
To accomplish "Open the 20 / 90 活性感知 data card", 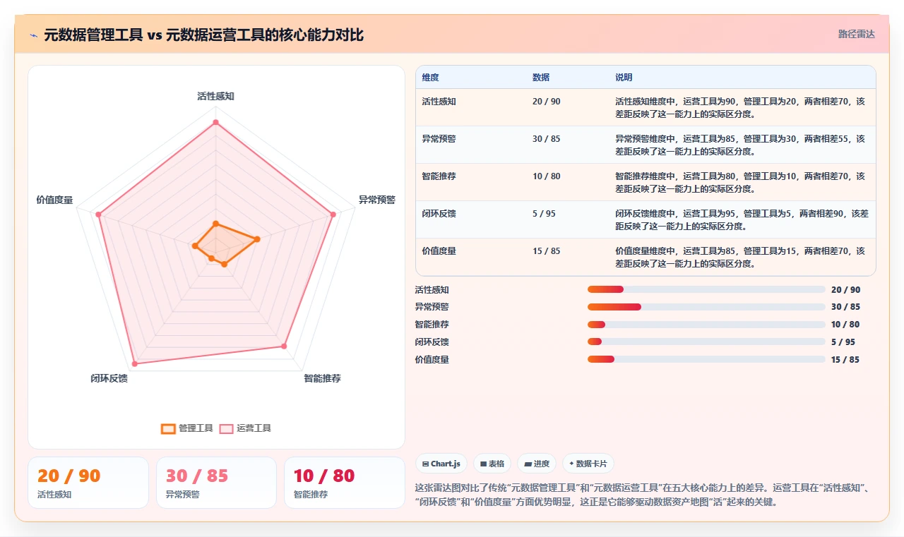I will click(x=88, y=483).
